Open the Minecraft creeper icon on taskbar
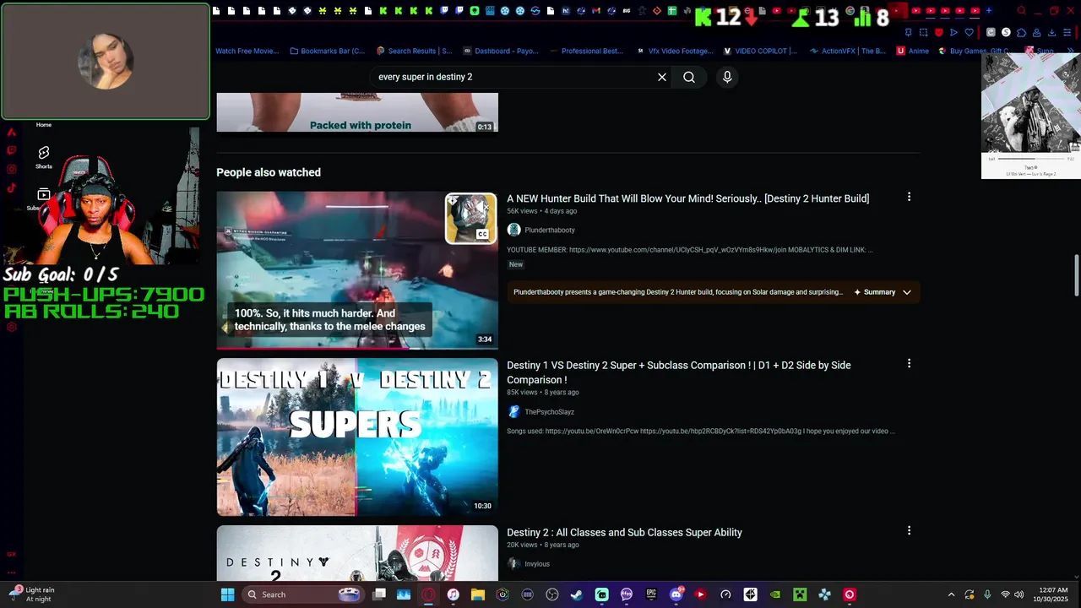Screen dimensions: 1081x608 799,594
